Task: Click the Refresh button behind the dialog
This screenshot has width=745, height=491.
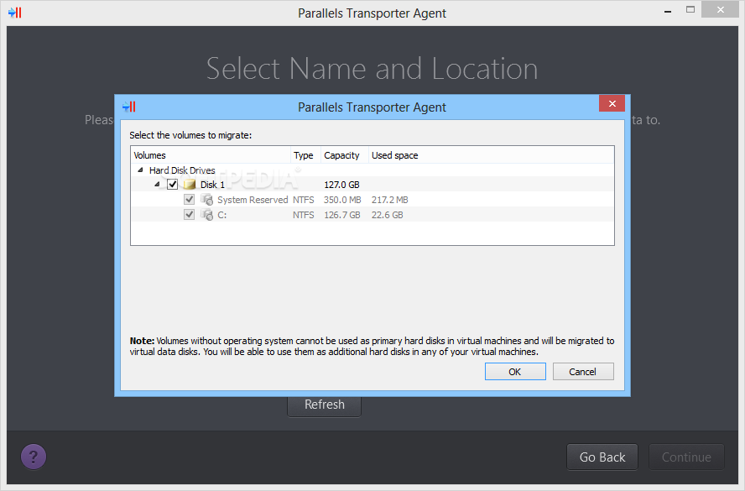Action: [325, 406]
